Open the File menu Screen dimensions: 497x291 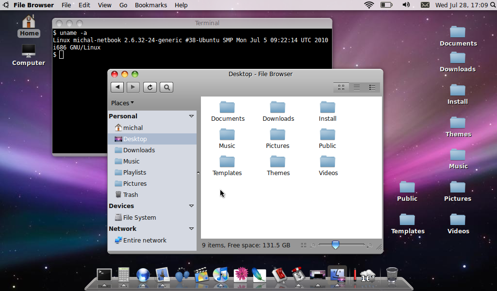(66, 5)
